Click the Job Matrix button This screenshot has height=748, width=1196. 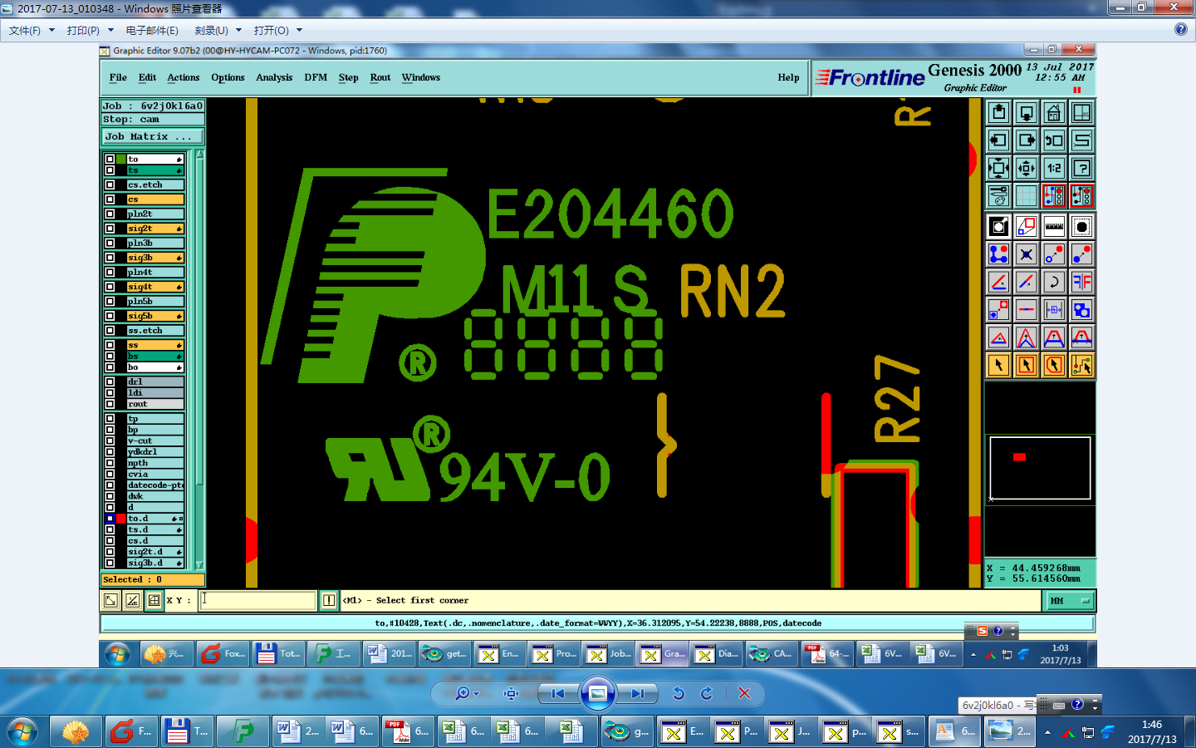click(153, 136)
